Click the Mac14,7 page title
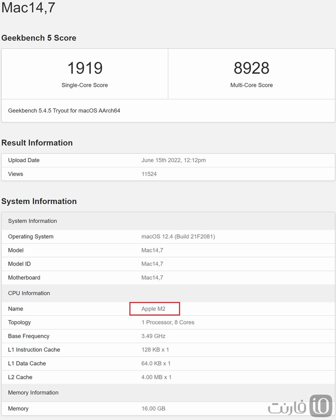This screenshot has height=420, width=336. tap(28, 7)
